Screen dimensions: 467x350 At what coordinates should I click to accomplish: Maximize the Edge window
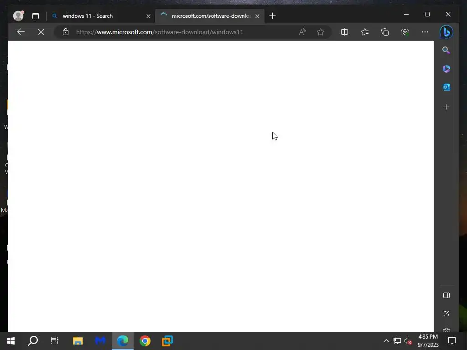(x=427, y=14)
